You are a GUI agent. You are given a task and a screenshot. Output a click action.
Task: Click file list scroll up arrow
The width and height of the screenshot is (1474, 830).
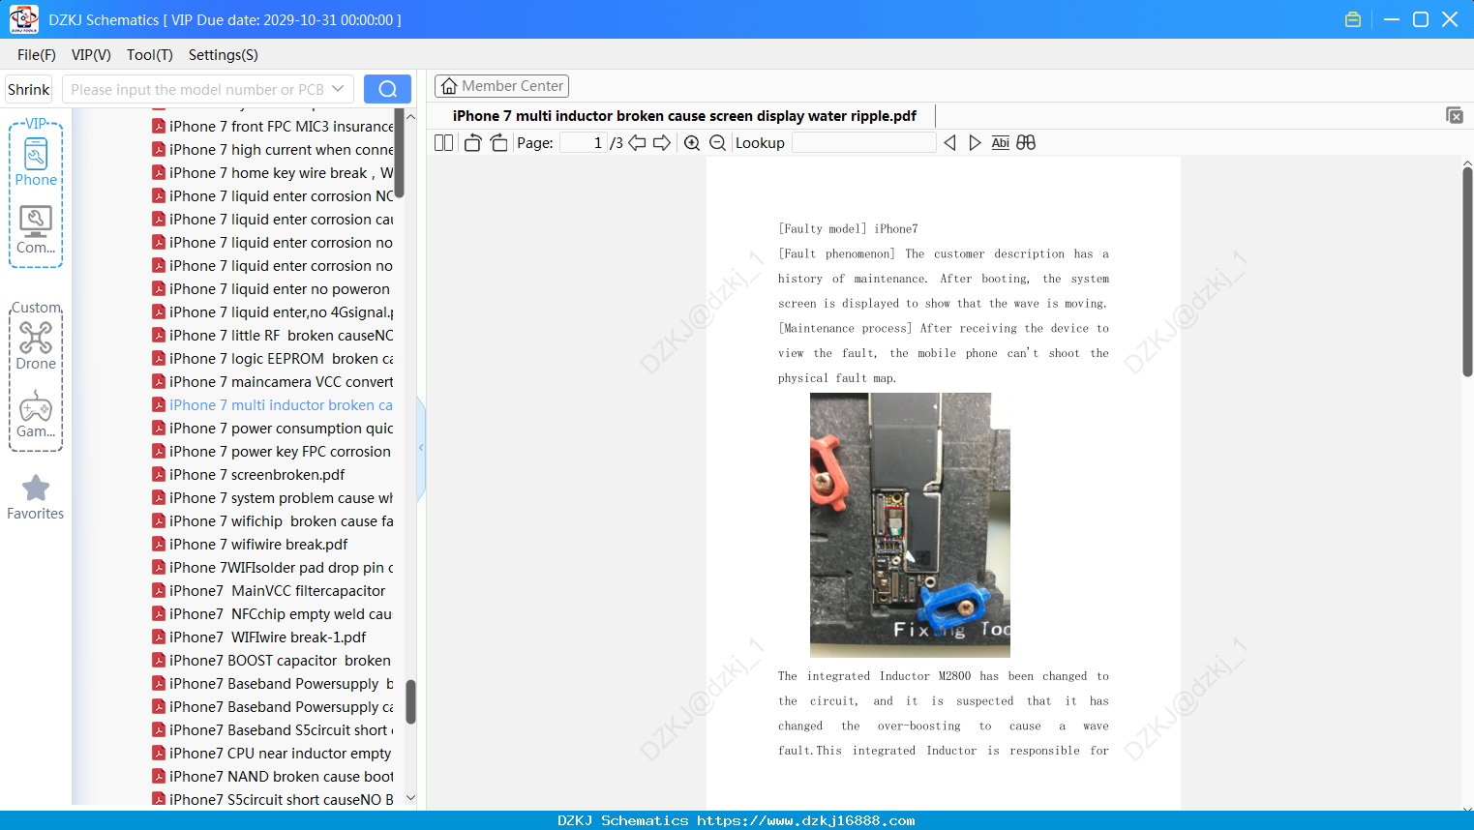coord(410,117)
